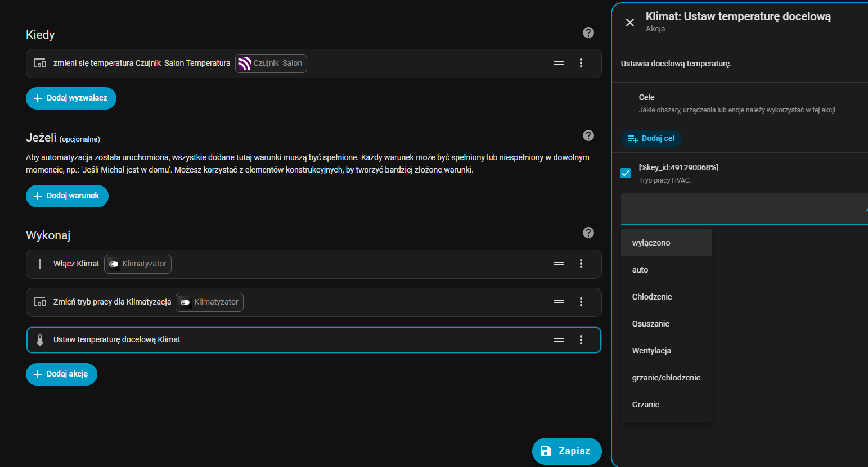
Task: Add a target using 'Dodaj cel'
Action: [651, 138]
